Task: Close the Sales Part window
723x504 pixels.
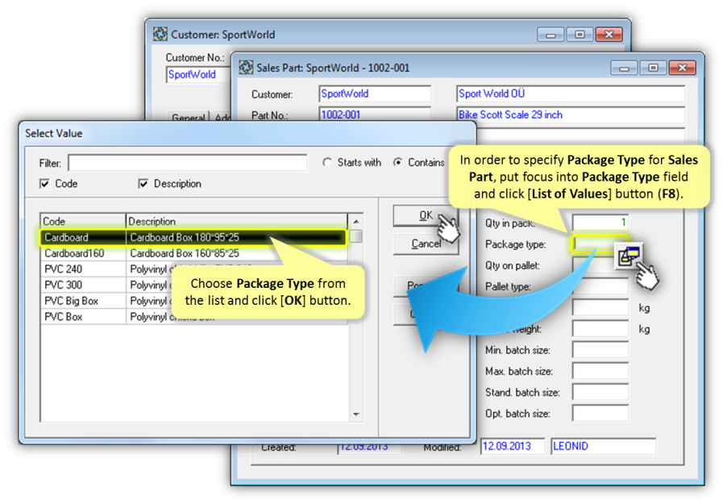Action: (683, 68)
